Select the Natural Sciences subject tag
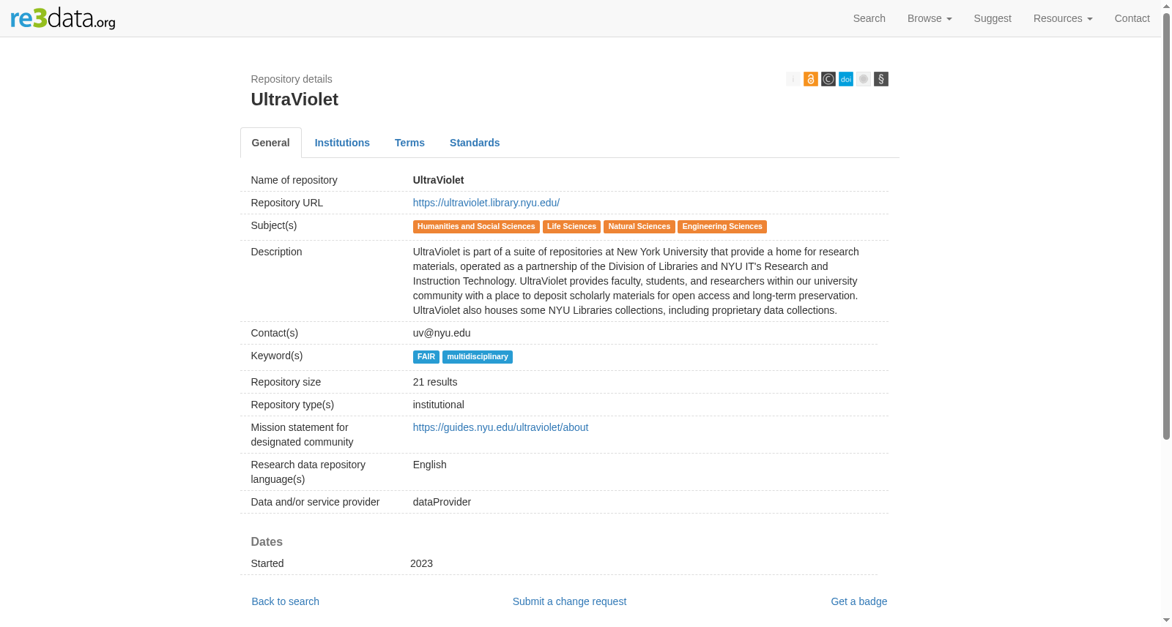This screenshot has height=627, width=1172. [x=639, y=227]
